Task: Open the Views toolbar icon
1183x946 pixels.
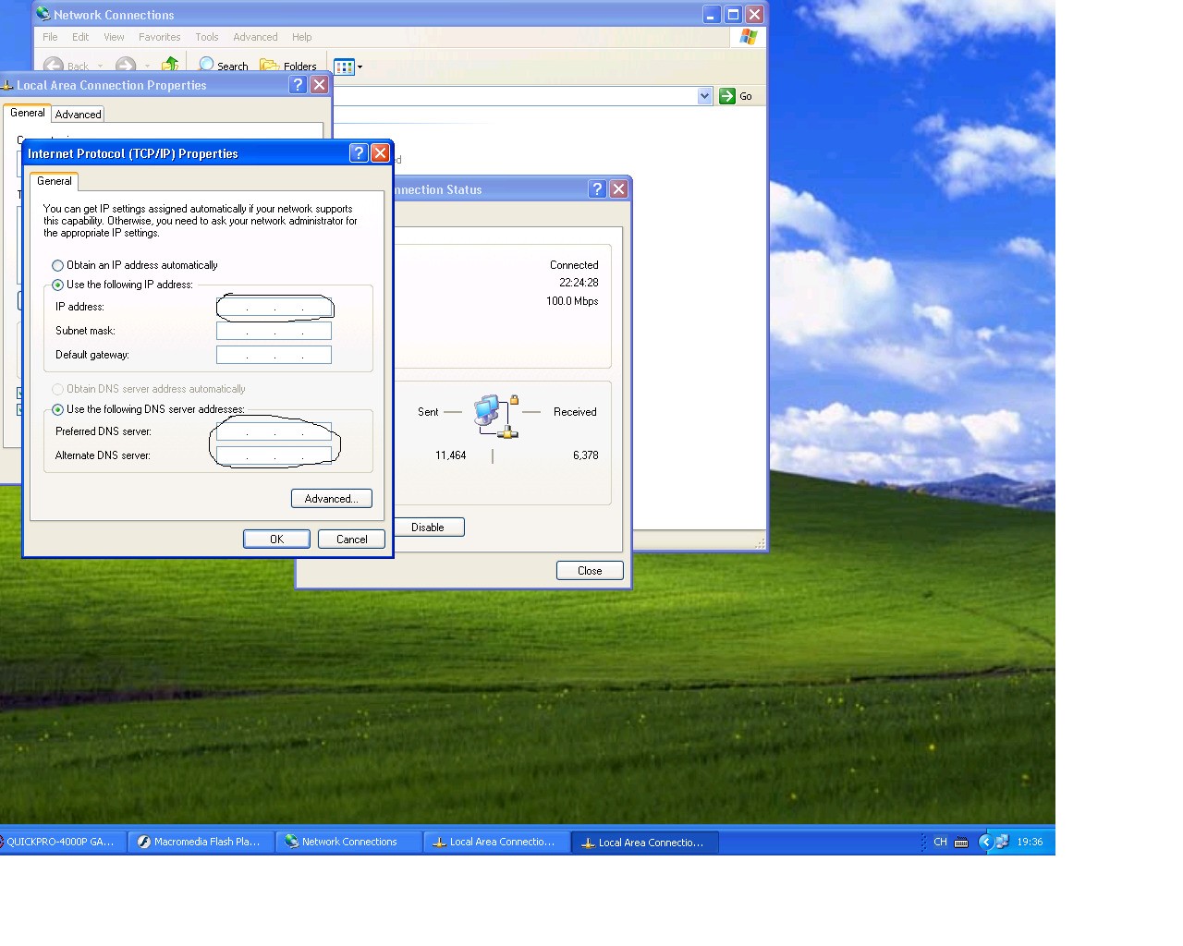Action: pyautogui.click(x=344, y=67)
